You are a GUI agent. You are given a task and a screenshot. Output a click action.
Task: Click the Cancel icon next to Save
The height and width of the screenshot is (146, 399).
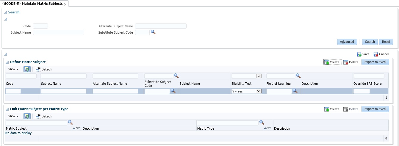(x=376, y=54)
